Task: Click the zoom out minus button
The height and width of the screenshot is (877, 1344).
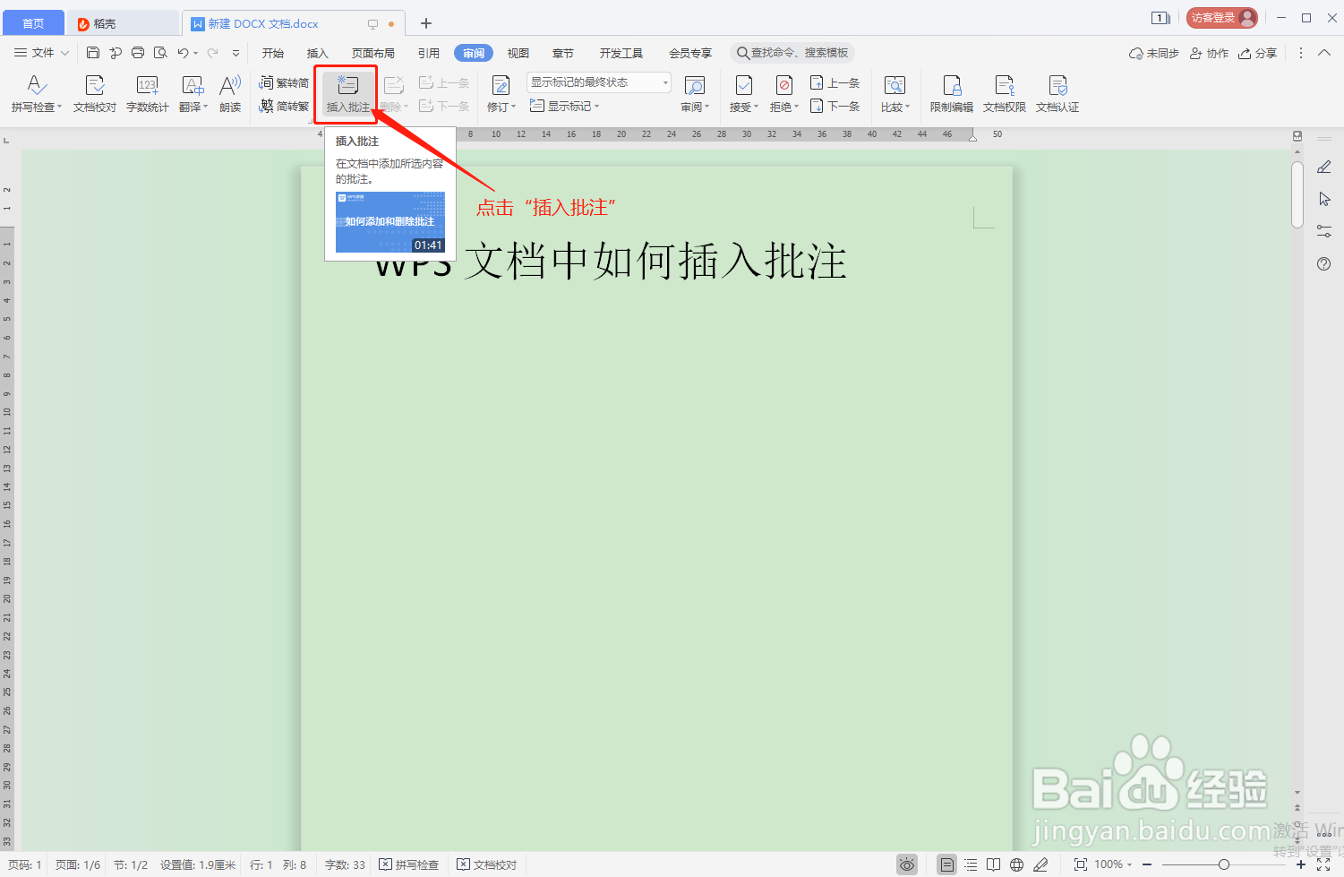Action: pyautogui.click(x=1147, y=864)
